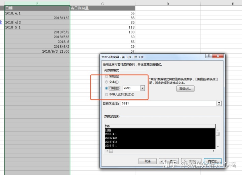Click cell containing 2018/5/3
242x175 pixels.
pos(37,37)
